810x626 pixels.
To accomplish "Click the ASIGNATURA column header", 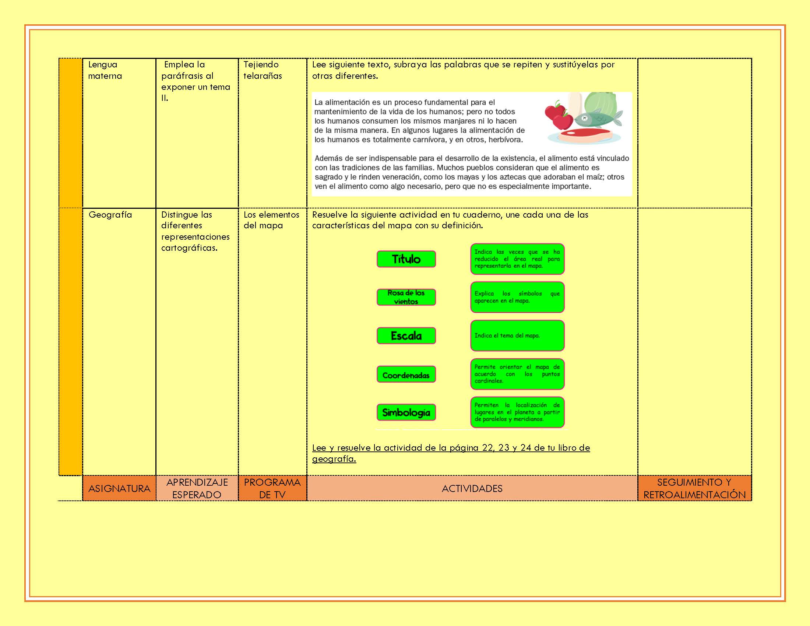I will [x=119, y=488].
